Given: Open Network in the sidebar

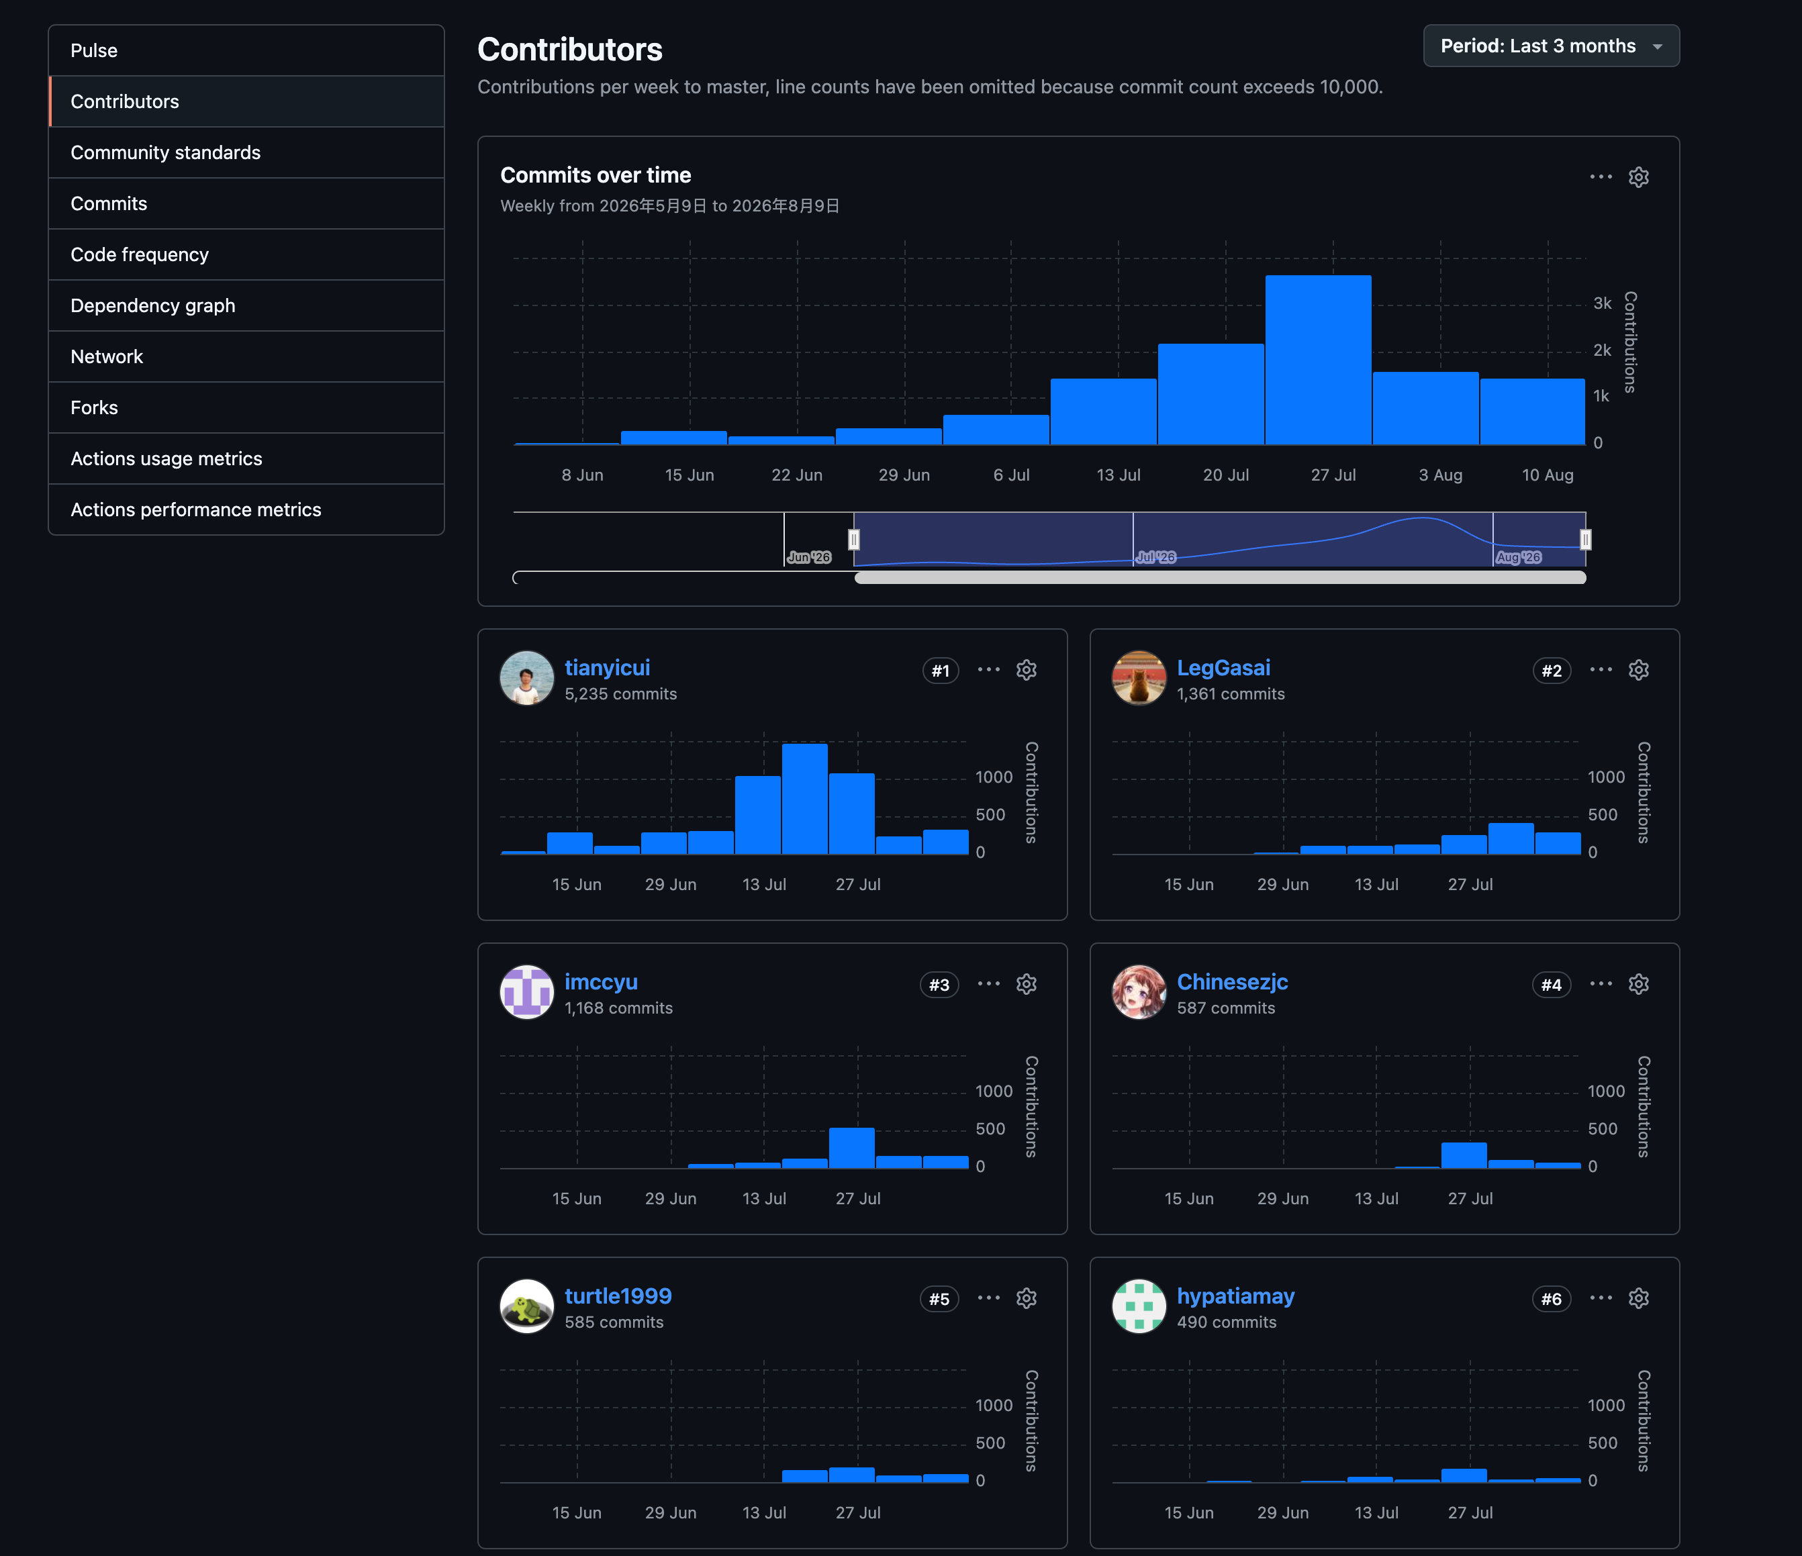Looking at the screenshot, I should (246, 356).
